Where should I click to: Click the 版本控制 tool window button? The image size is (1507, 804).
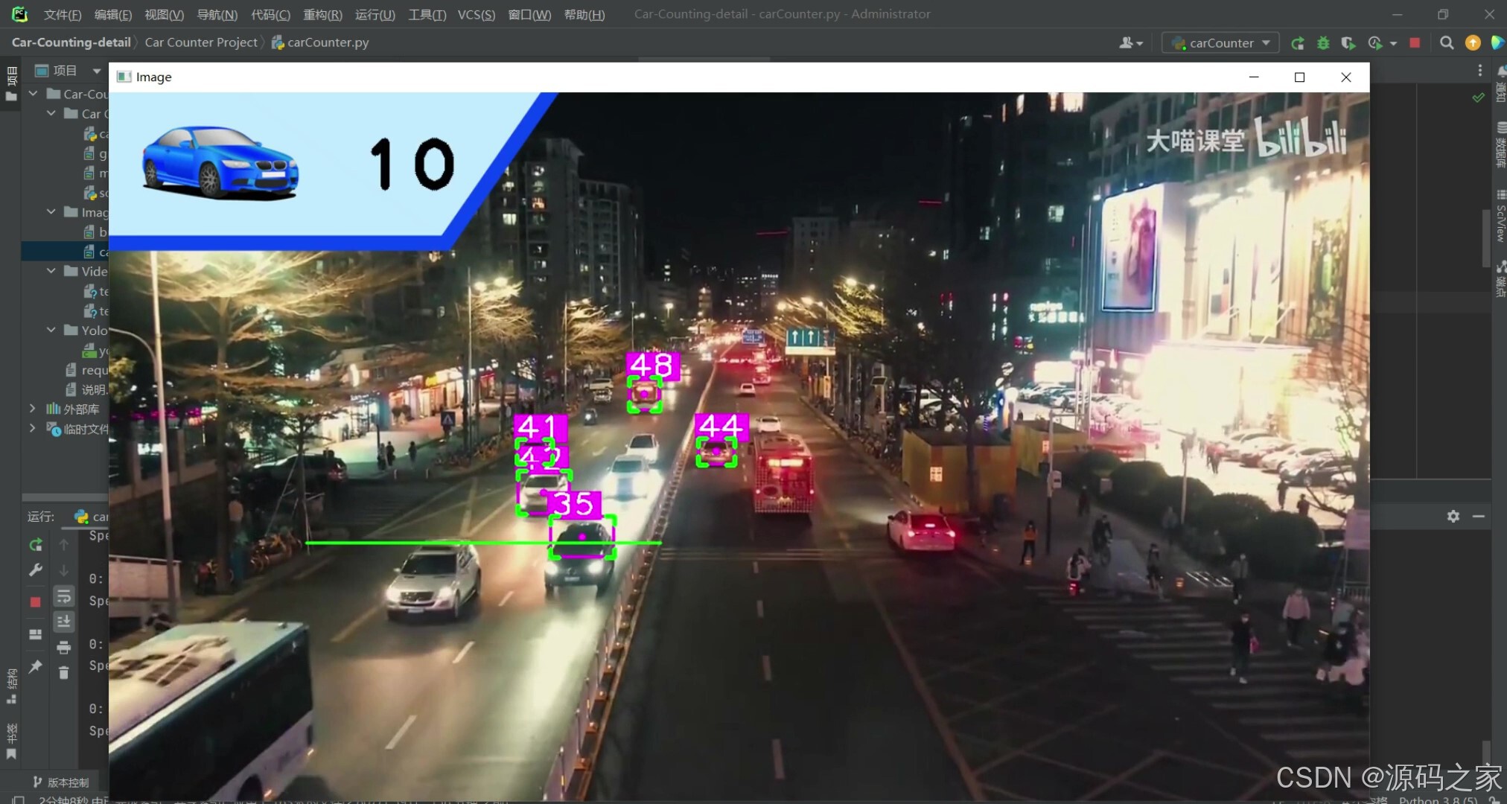click(x=61, y=782)
